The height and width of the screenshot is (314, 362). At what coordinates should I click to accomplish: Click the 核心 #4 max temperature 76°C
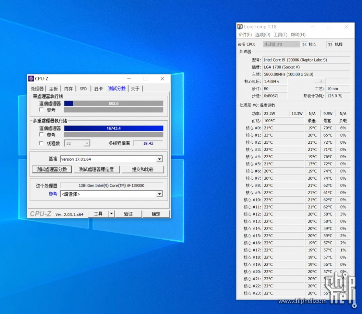[x=328, y=157]
